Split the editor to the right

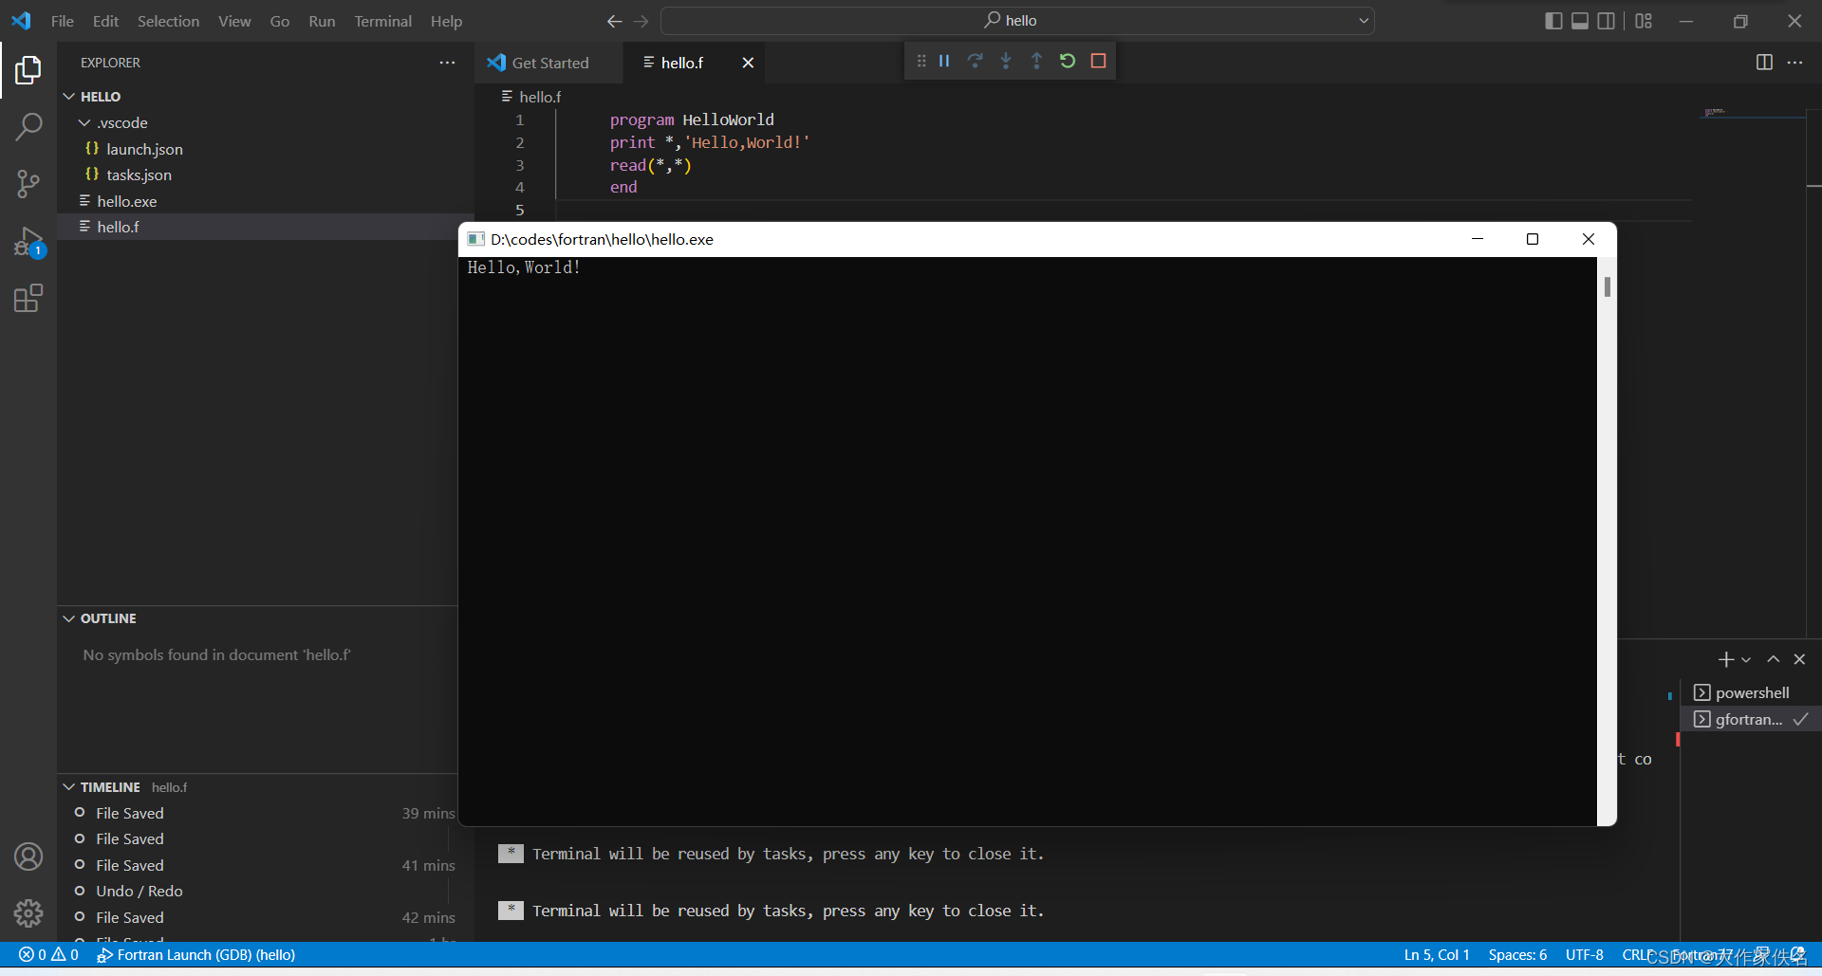[x=1764, y=63]
